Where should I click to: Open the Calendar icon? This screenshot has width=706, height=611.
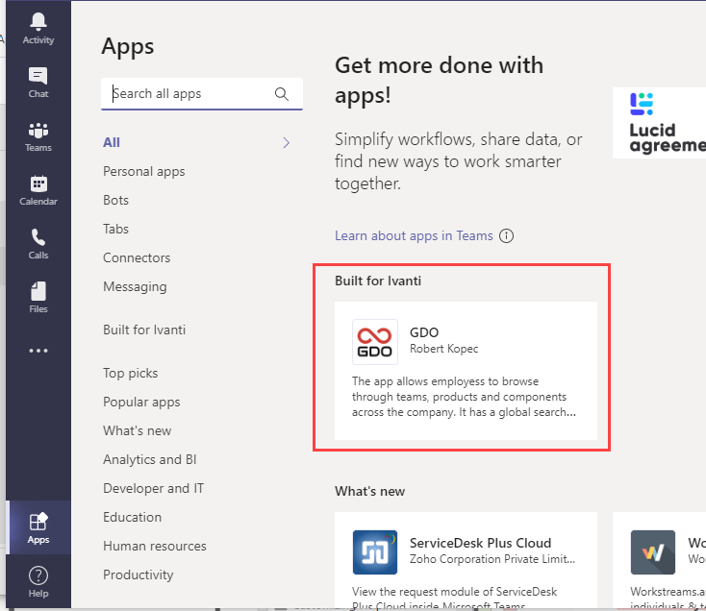point(38,184)
